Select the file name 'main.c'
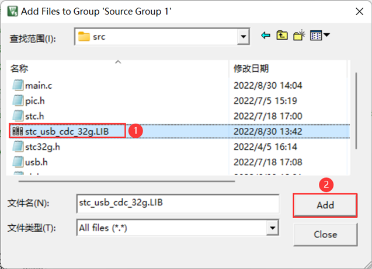372x269 pixels. 39,86
